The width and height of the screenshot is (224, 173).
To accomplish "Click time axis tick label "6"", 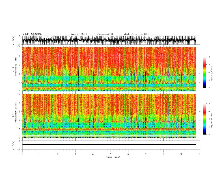I will click(128, 154).
